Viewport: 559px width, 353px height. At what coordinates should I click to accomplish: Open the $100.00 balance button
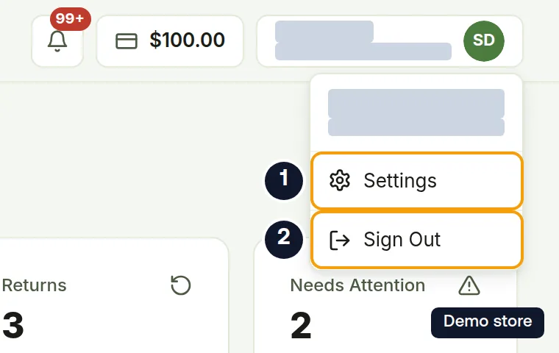[170, 41]
